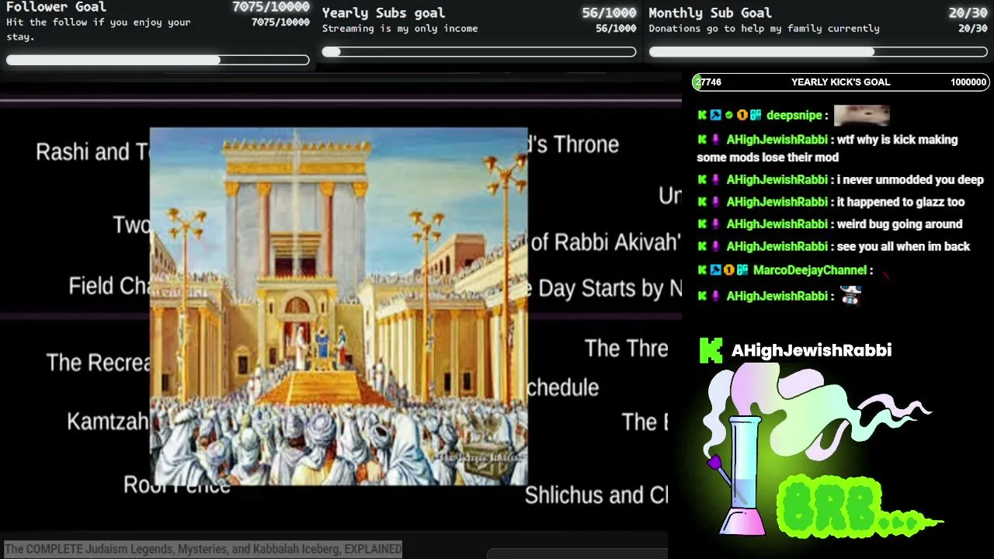Click the Follower Goal progress bar
Viewport: 994px width, 559px height.
158,60
